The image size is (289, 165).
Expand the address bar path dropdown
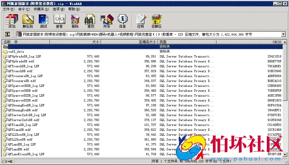coord(284,34)
